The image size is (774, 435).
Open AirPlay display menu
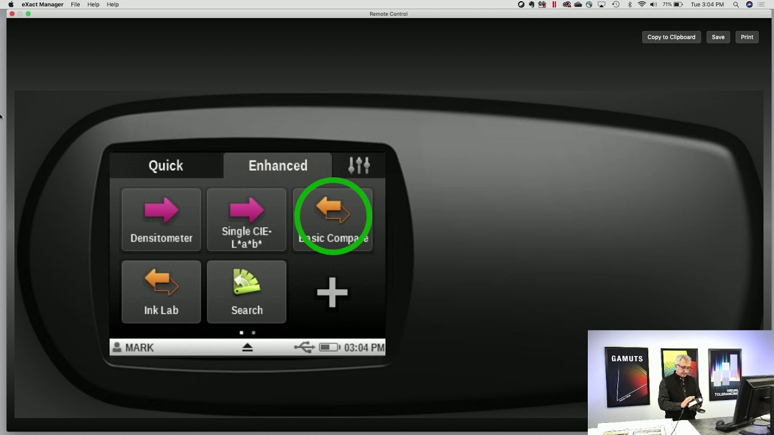(x=601, y=4)
